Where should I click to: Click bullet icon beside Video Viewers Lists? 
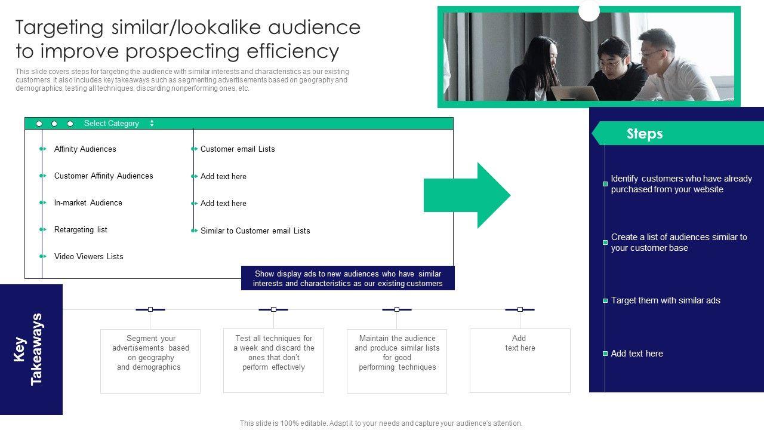pos(42,256)
